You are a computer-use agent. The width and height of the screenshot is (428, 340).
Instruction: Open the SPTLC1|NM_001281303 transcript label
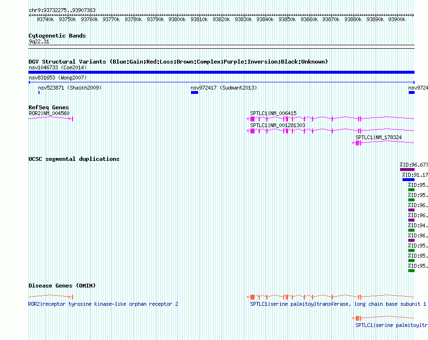tap(277, 125)
